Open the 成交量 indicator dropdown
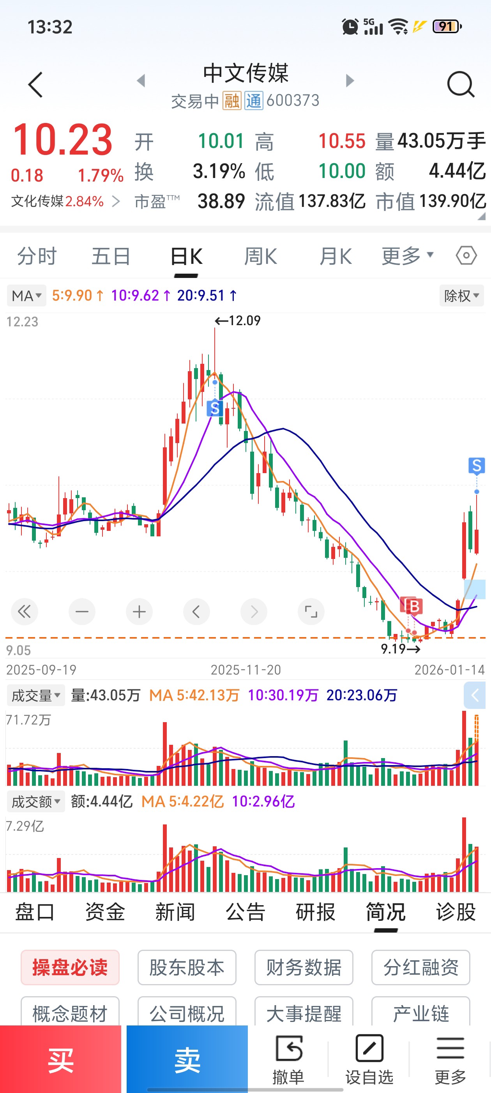491x1093 pixels. point(36,695)
